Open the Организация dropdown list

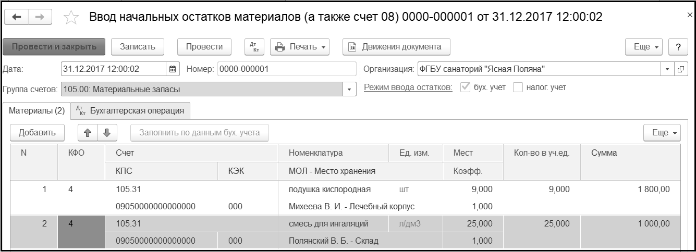[x=667, y=69]
